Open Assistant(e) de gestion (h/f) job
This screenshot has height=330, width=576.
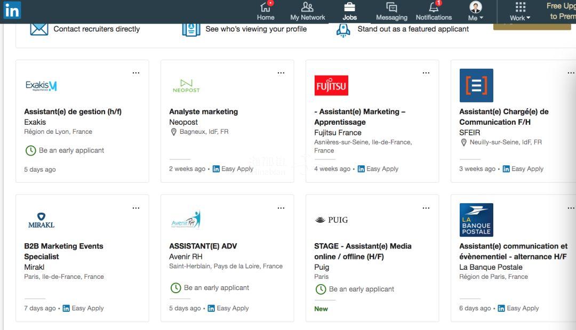pos(73,111)
